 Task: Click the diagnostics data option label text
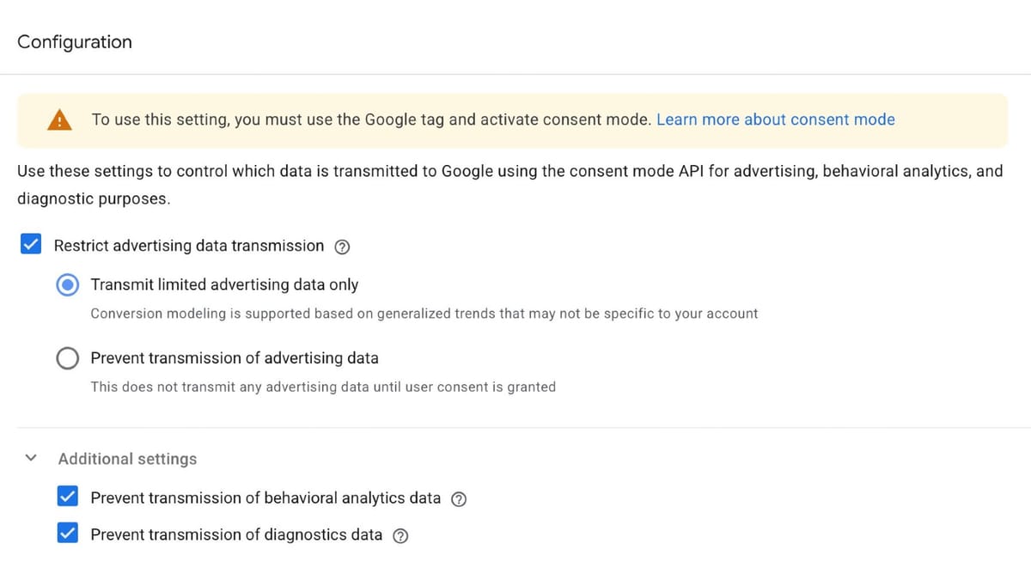point(235,534)
